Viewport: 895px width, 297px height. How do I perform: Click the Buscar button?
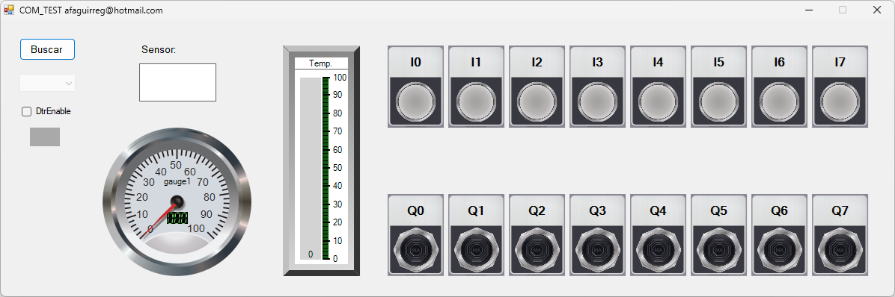47,49
